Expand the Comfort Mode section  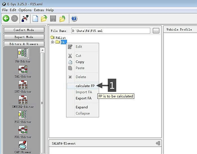pyautogui.click(x=24, y=30)
